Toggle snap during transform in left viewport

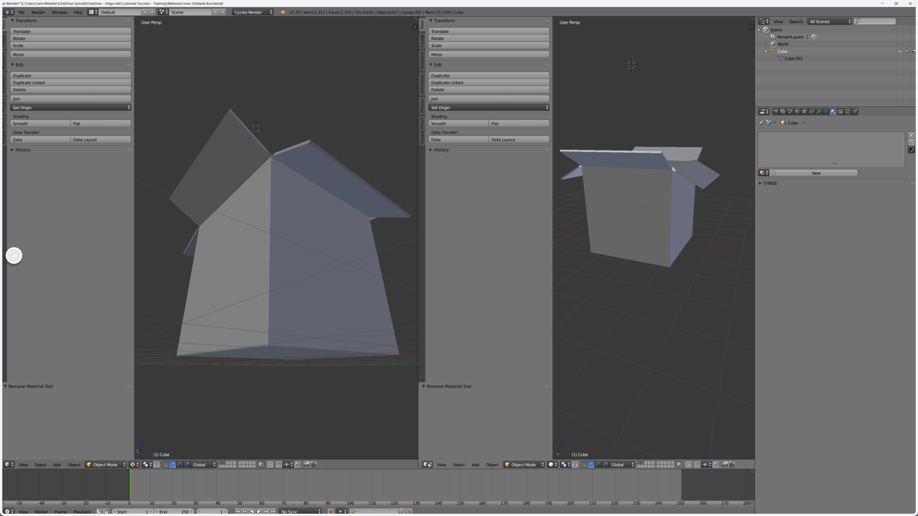click(278, 464)
